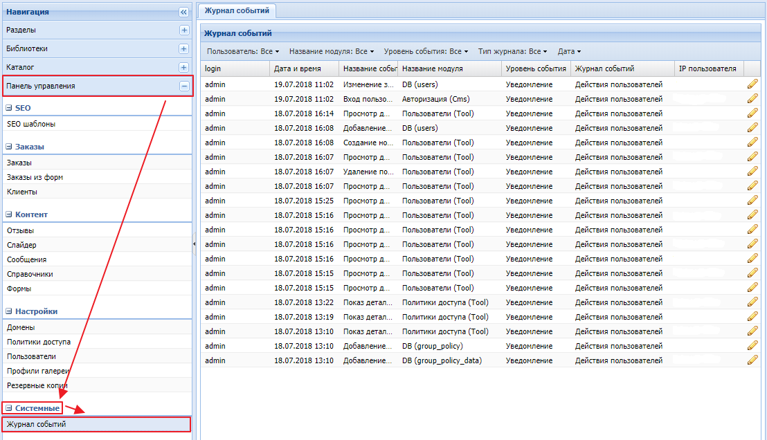Collapse the Навигация panel with the double-arrow icon
This screenshot has height=440, width=767.
pyautogui.click(x=183, y=12)
